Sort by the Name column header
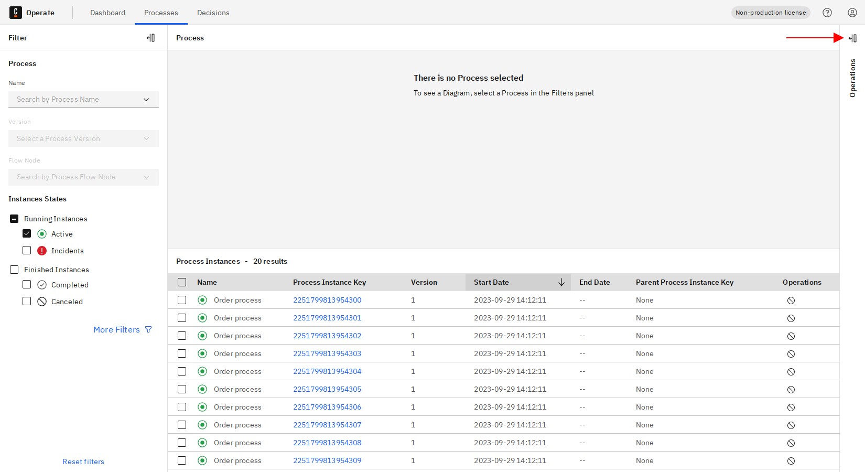 [207, 282]
